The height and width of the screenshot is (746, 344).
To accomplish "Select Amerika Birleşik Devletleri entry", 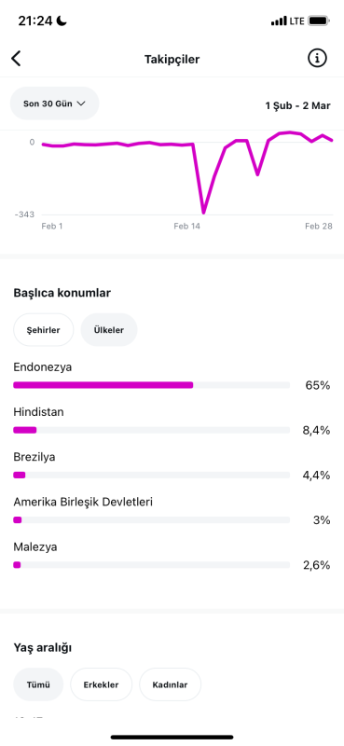I will click(172, 511).
